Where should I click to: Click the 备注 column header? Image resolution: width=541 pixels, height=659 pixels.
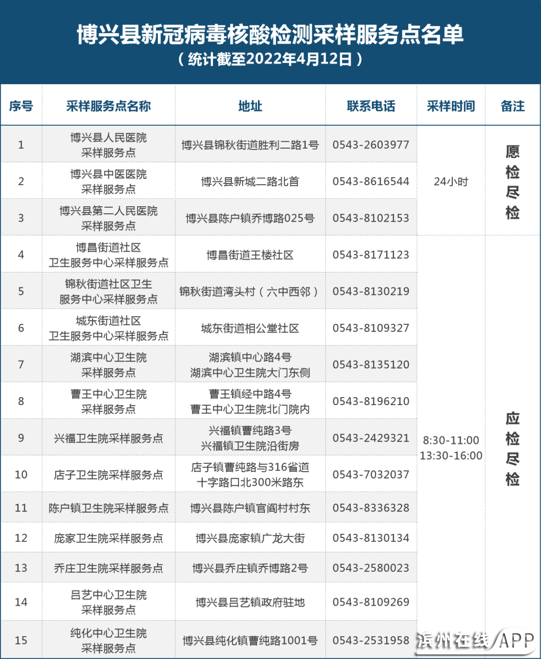[512, 106]
